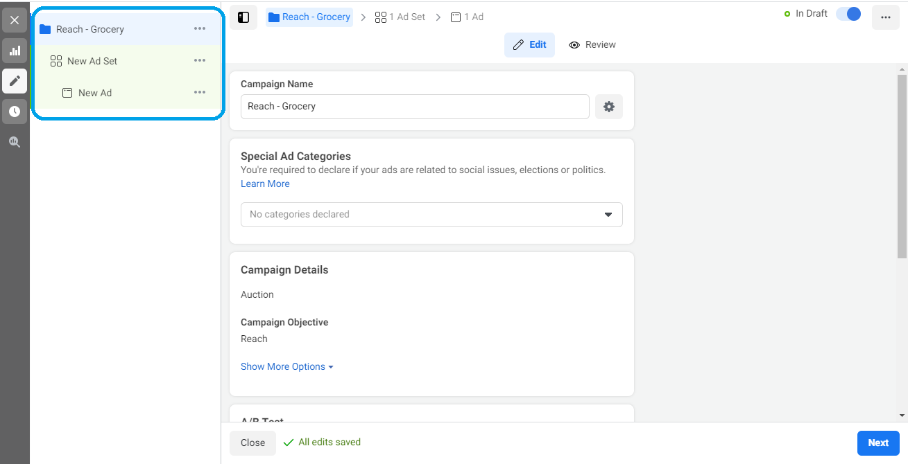
Task: Open campaign name settings gear
Action: [609, 107]
